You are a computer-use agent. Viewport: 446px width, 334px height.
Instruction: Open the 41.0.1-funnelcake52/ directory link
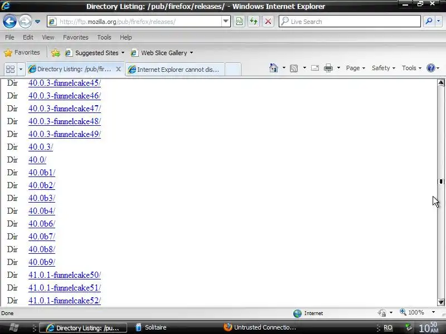pos(65,301)
